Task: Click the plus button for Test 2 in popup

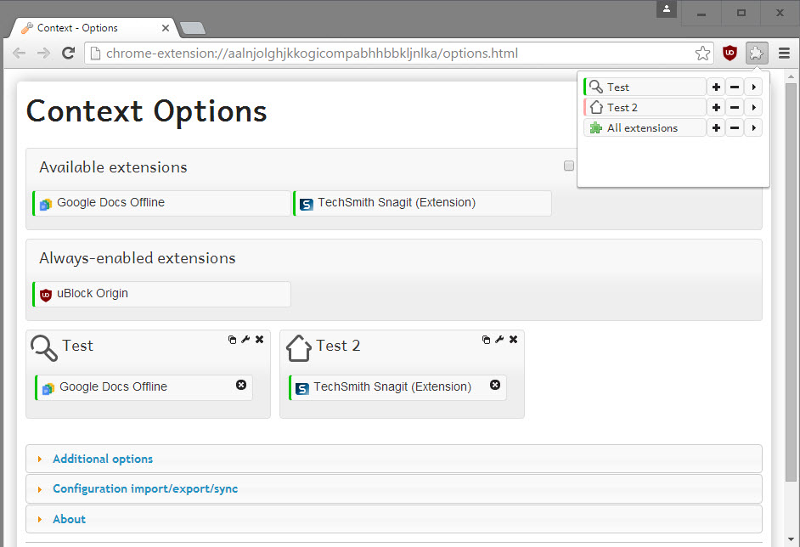Action: (x=716, y=108)
